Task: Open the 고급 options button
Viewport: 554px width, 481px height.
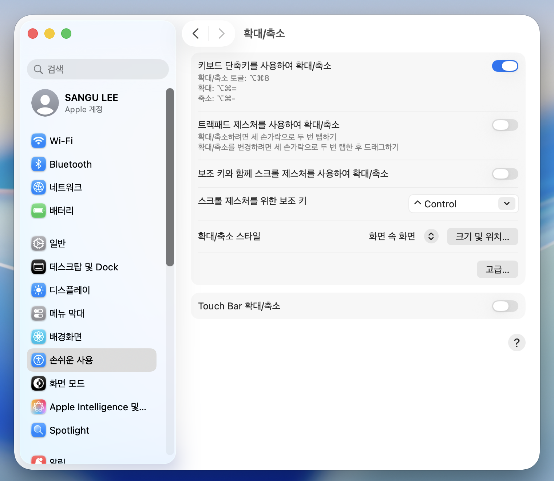Action: point(497,269)
